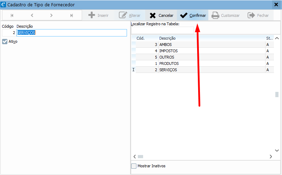Close the Cadastro de Tipo window
282x175 pixels.
[x=276, y=5]
